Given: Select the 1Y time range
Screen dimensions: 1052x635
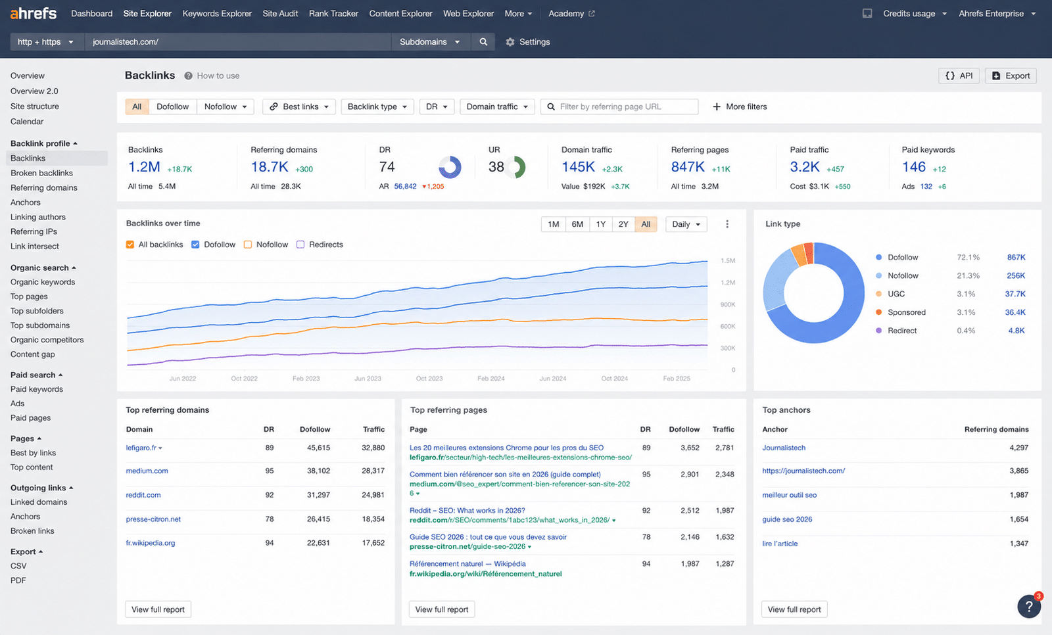Looking at the screenshot, I should (x=601, y=224).
